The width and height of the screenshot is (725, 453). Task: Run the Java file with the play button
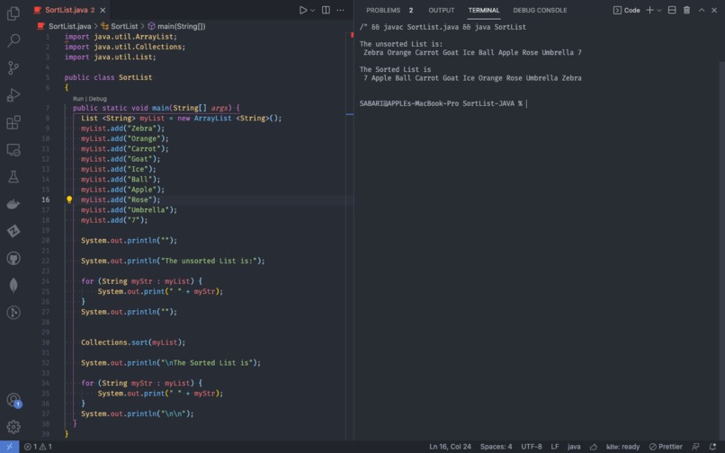pos(303,10)
